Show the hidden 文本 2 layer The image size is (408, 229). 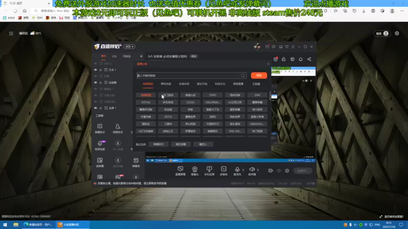(x=95, y=63)
